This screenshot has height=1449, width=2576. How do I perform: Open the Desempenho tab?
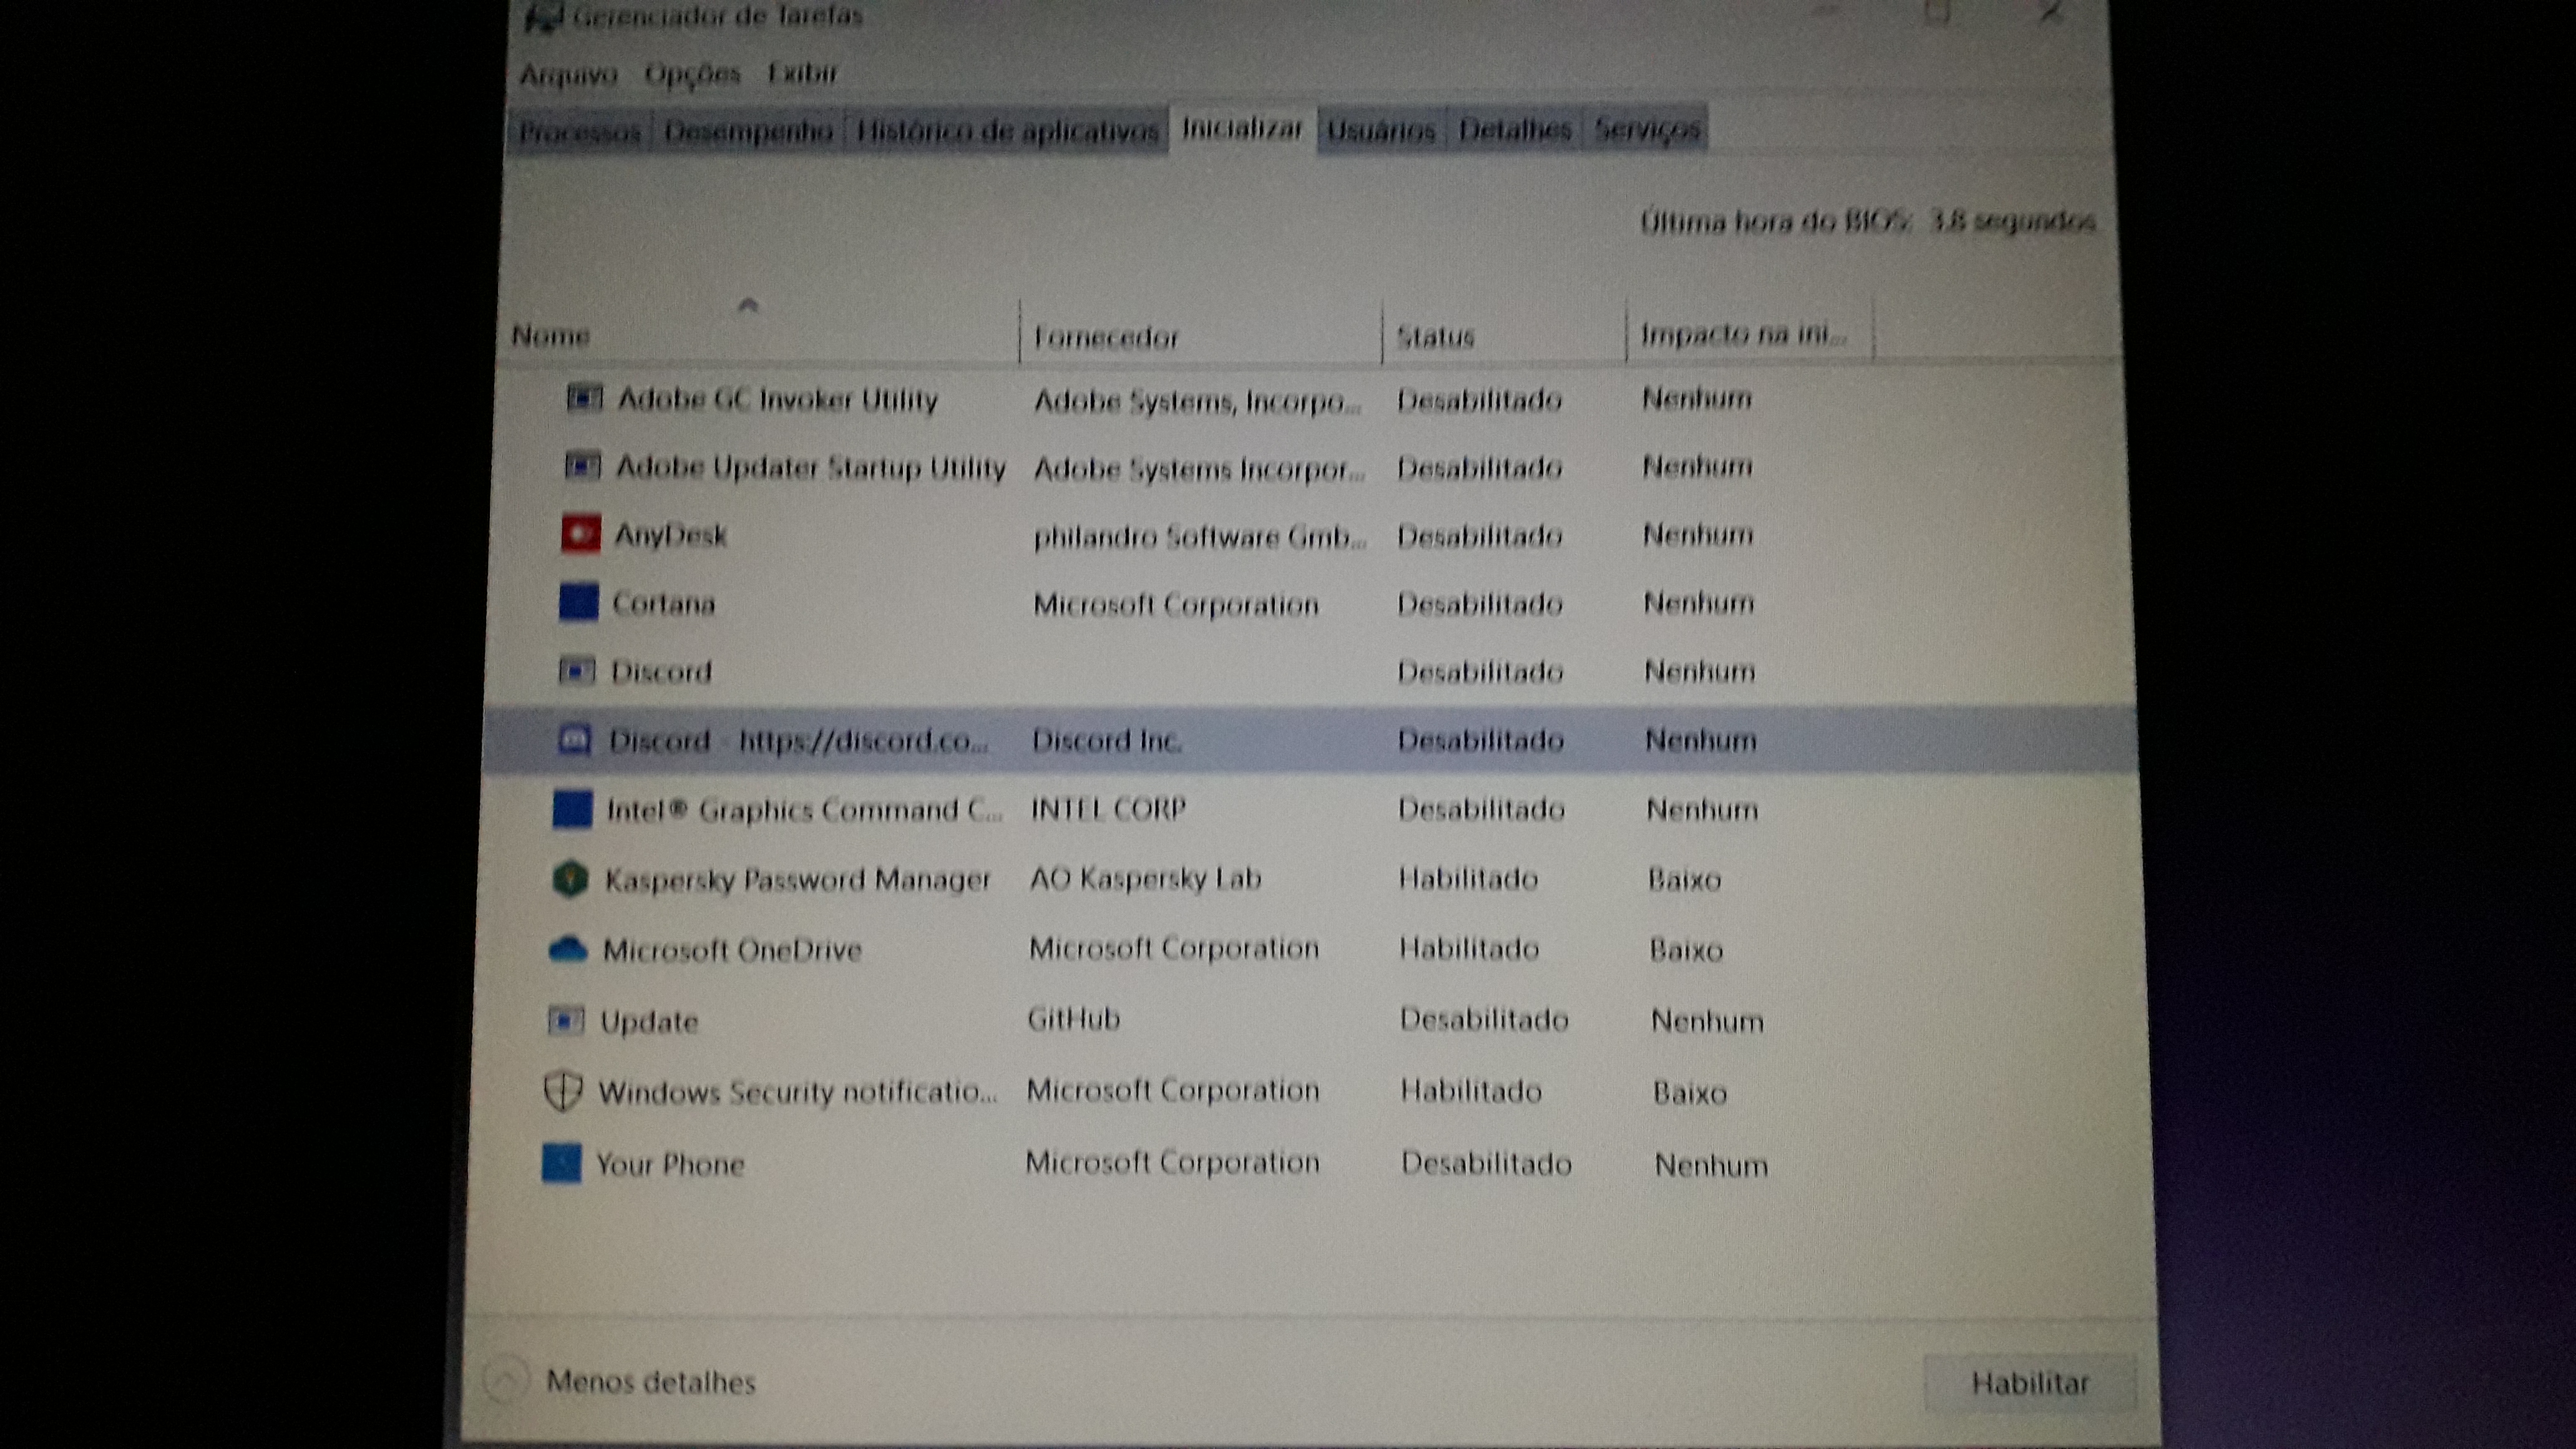pyautogui.click(x=748, y=131)
